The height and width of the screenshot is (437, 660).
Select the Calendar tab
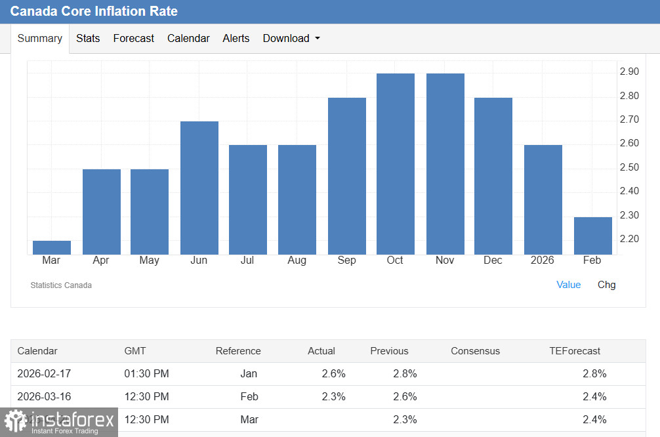(188, 38)
